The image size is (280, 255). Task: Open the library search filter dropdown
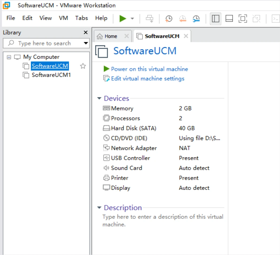86,43
